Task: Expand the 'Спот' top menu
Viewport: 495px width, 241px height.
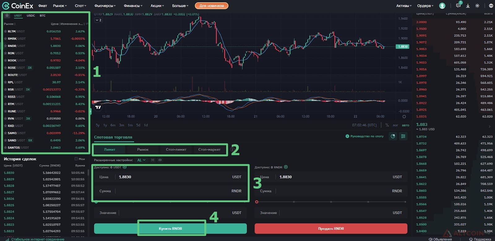Action: tap(80, 6)
